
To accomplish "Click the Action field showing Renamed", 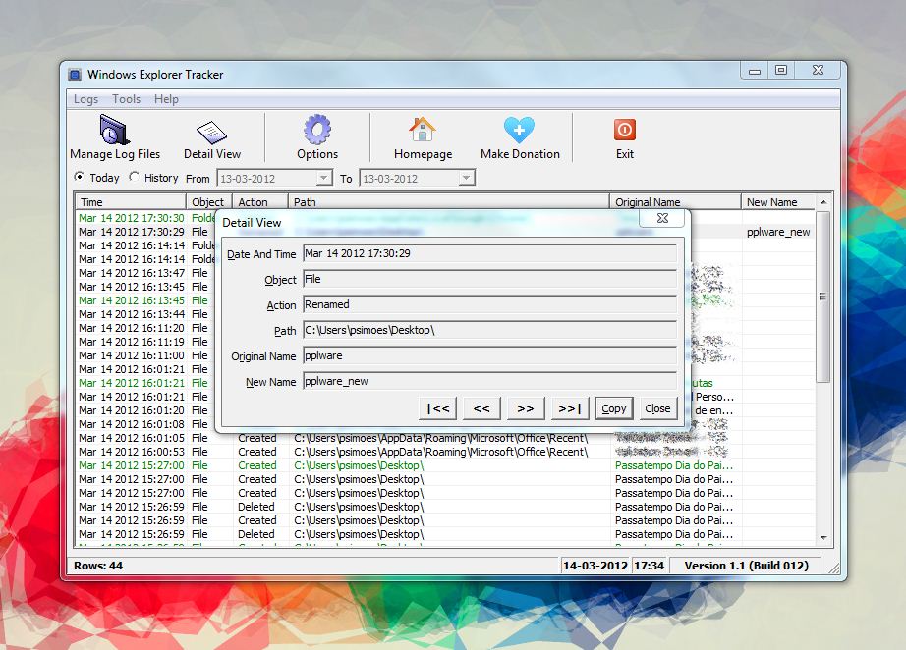I will 490,304.
